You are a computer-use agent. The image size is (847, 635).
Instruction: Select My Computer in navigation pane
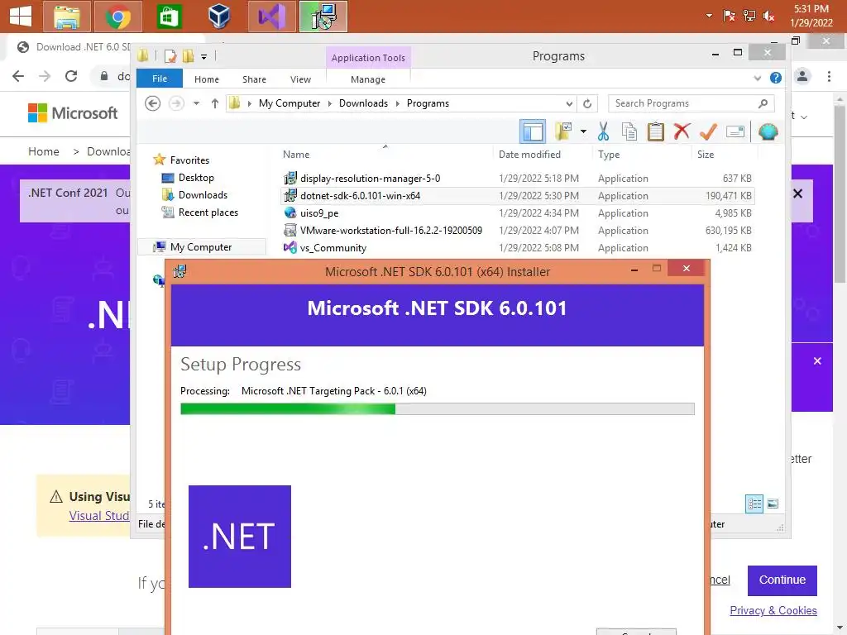click(x=200, y=246)
